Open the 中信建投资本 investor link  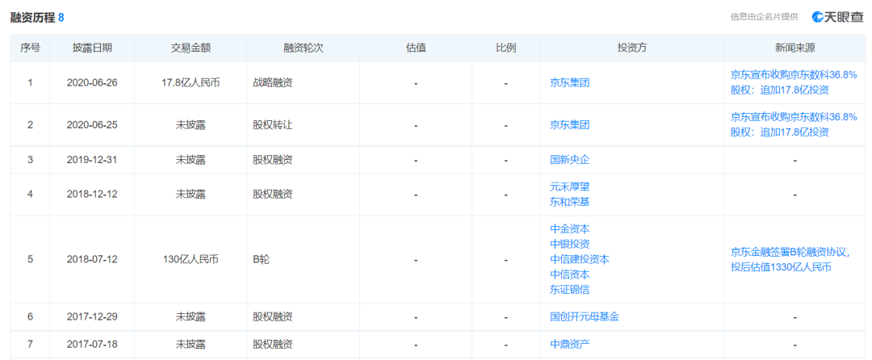[579, 259]
